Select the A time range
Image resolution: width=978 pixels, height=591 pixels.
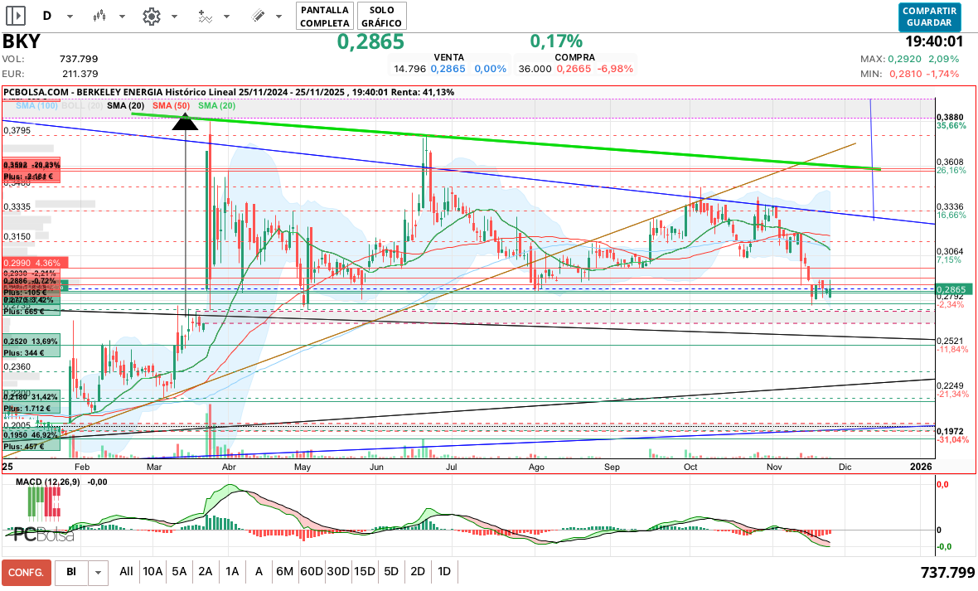[x=259, y=571]
